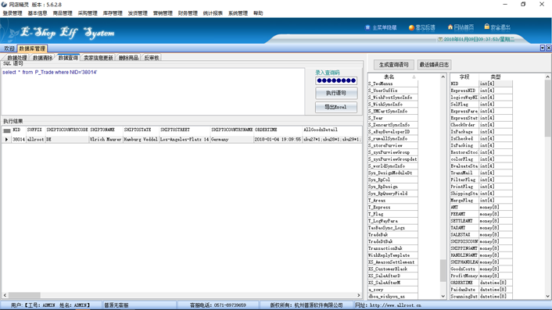Click the 生成查询语句 button

393,65
